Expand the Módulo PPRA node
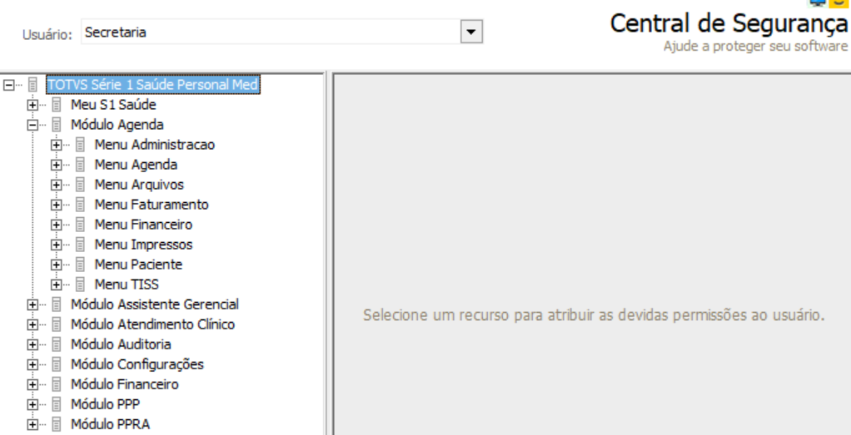 pyautogui.click(x=32, y=425)
